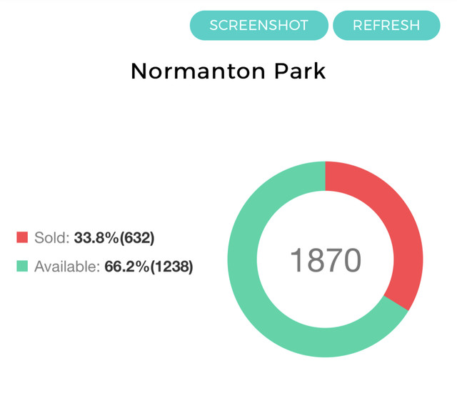457x411 pixels.
Task: Click the green Available legend color square
Action: [x=22, y=267]
